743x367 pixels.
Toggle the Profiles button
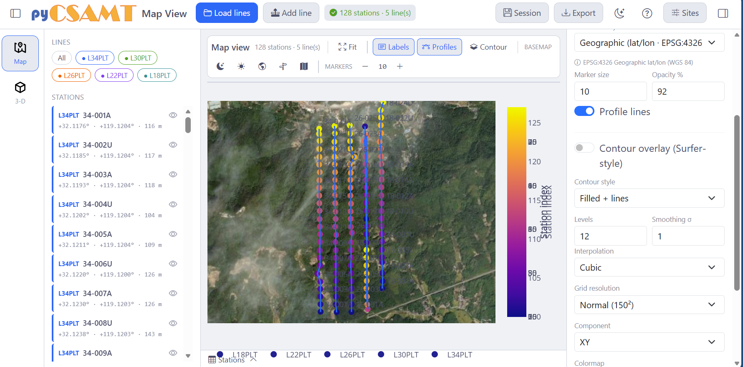tap(440, 47)
